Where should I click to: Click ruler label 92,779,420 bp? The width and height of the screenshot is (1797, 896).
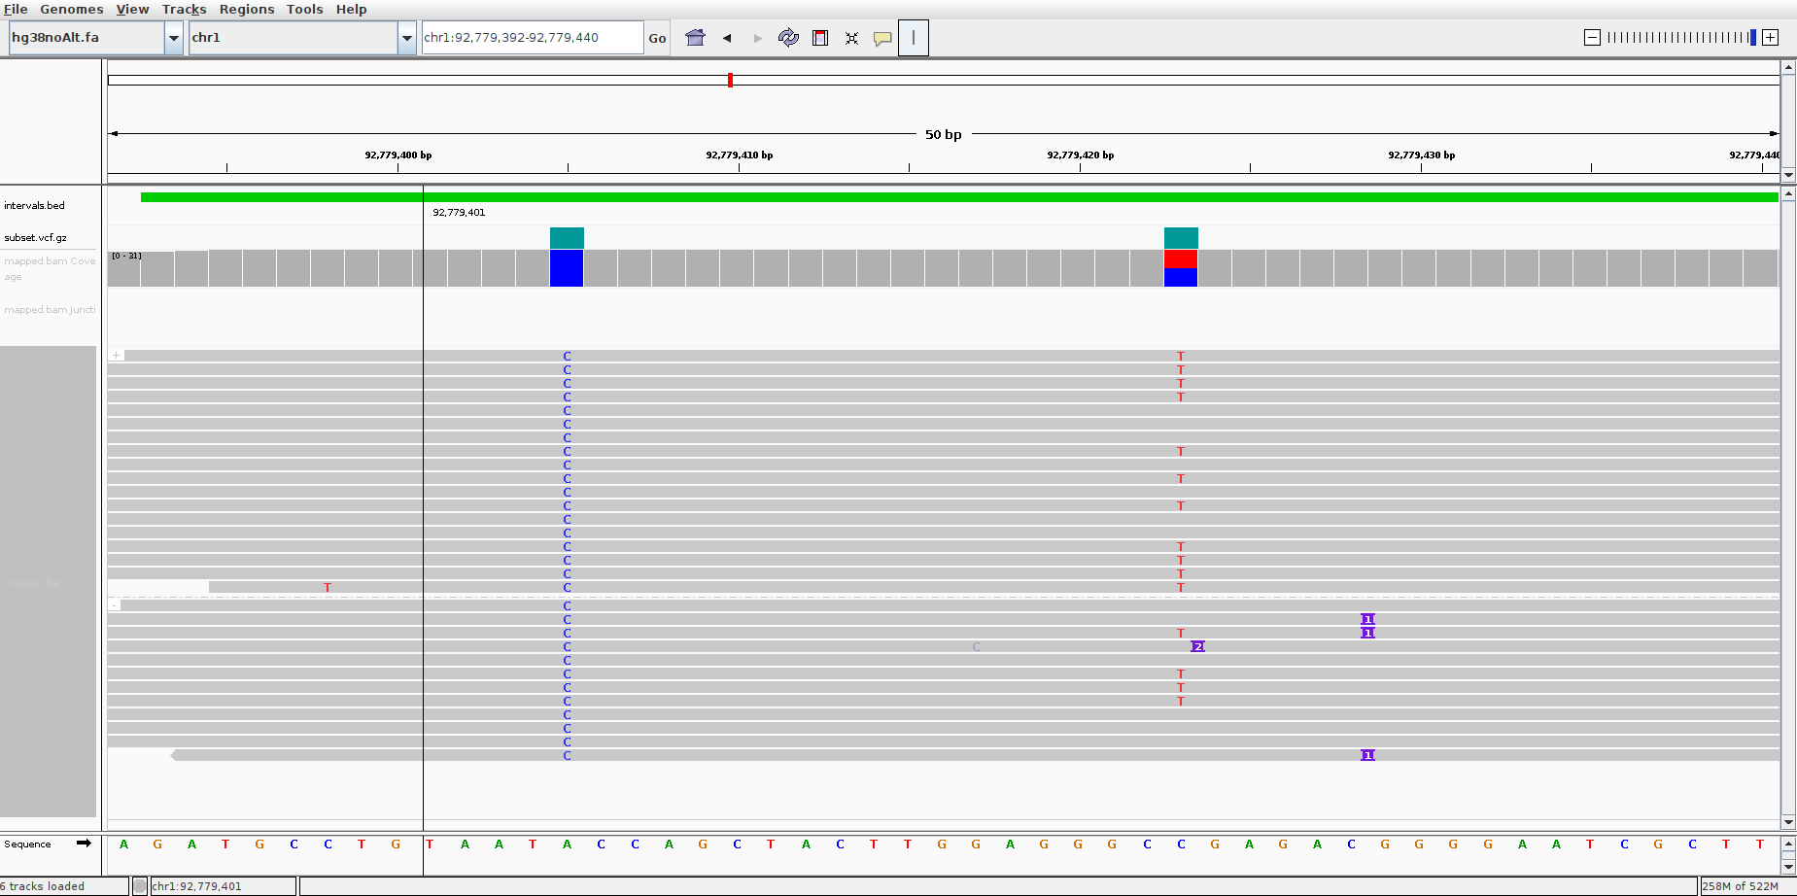click(1081, 155)
